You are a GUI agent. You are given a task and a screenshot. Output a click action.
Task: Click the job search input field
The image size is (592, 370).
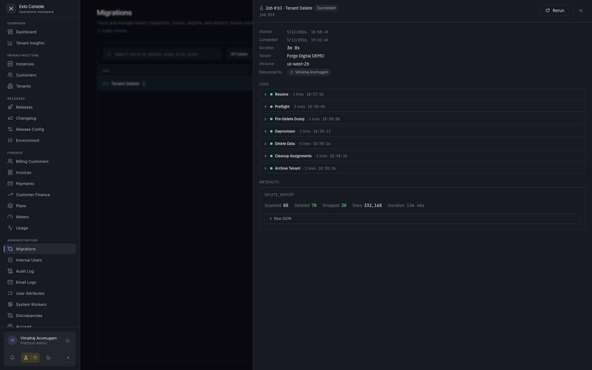(162, 54)
